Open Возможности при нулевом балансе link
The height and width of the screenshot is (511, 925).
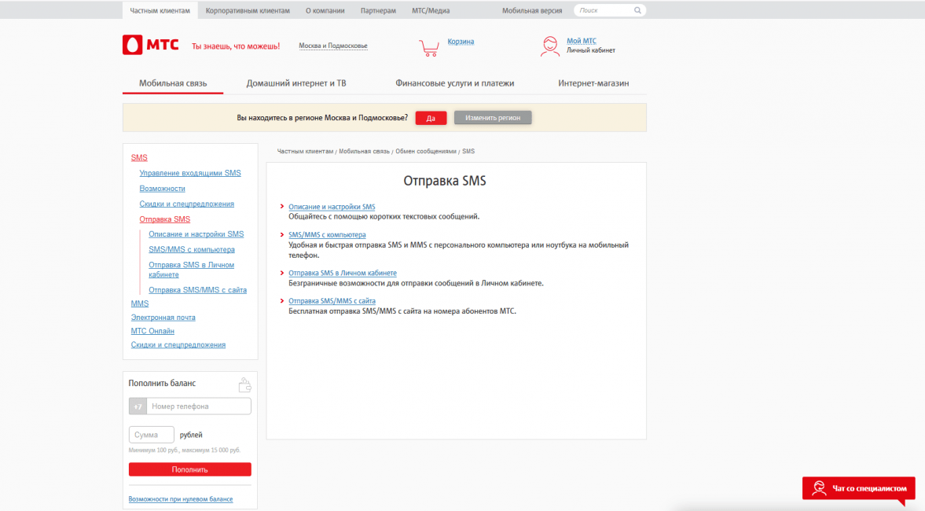(x=181, y=499)
